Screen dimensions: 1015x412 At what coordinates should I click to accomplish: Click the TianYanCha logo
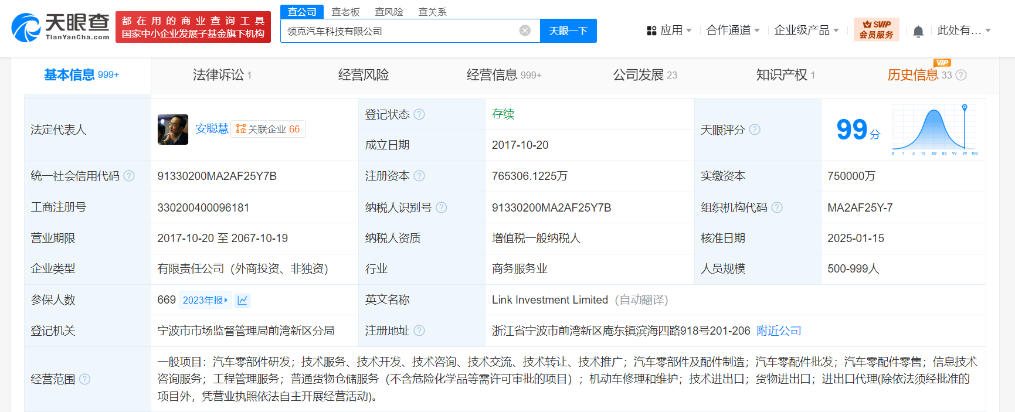tap(60, 27)
